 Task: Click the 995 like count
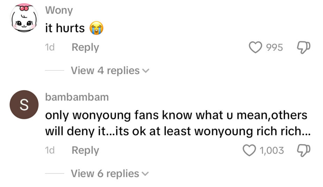point(274,48)
